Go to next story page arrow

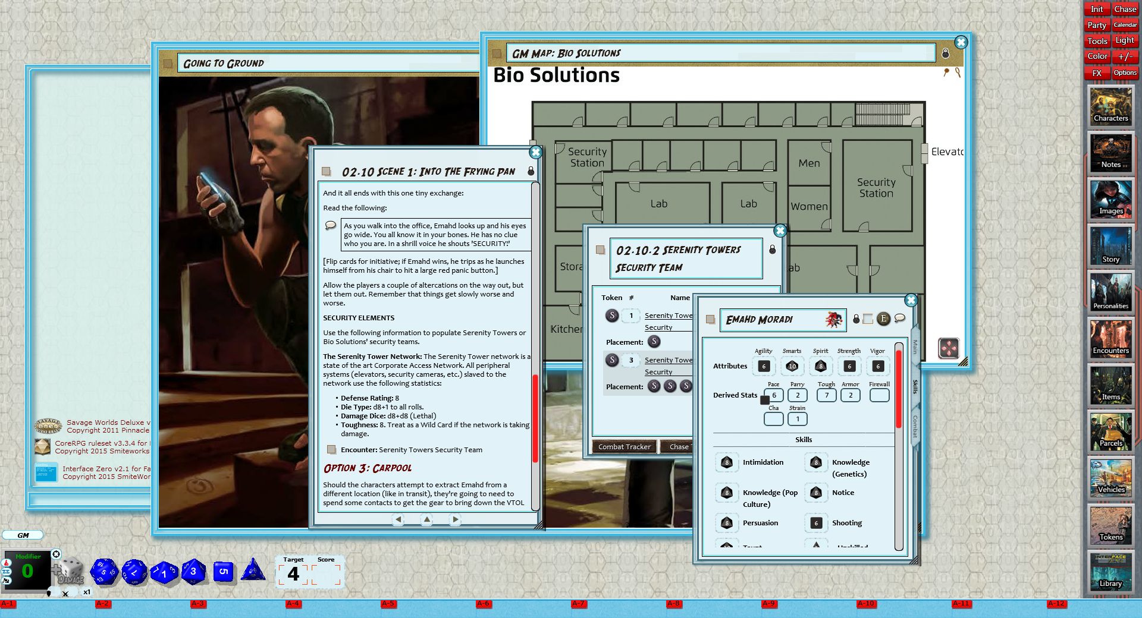pos(455,519)
